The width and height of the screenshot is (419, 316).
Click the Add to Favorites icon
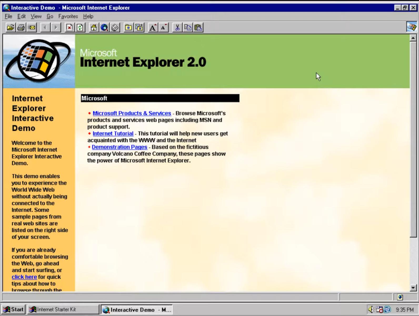coord(139,28)
